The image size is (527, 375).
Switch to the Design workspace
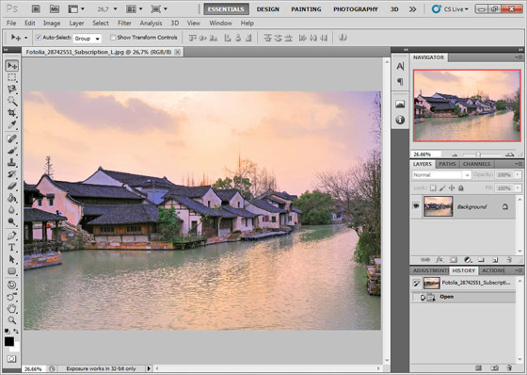[268, 9]
